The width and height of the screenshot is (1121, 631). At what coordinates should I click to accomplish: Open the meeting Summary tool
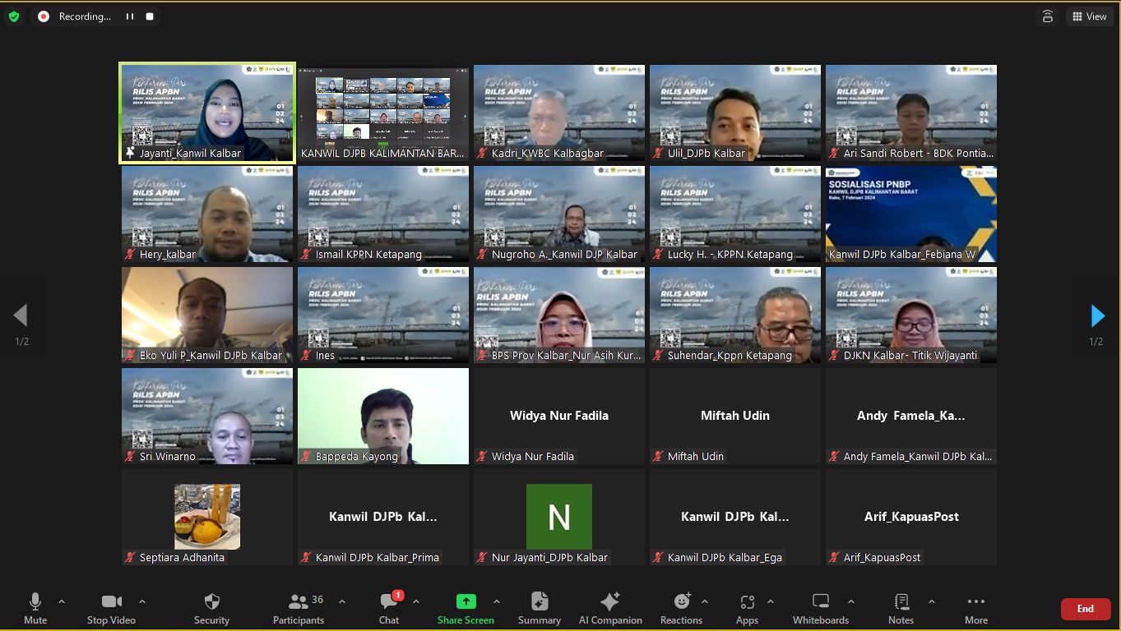click(x=540, y=608)
